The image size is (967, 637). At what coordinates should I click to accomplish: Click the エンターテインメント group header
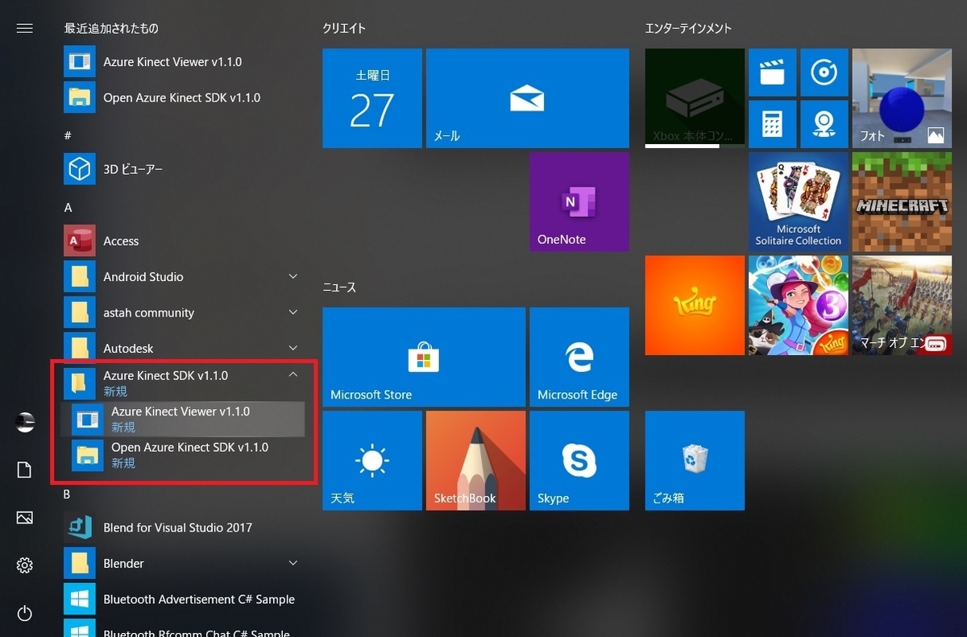point(688,28)
